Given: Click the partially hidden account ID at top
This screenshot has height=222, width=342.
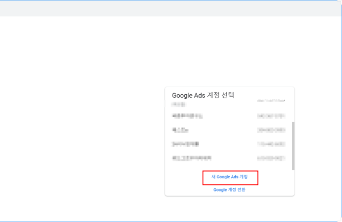Looking at the screenshot, I should coord(271,102).
